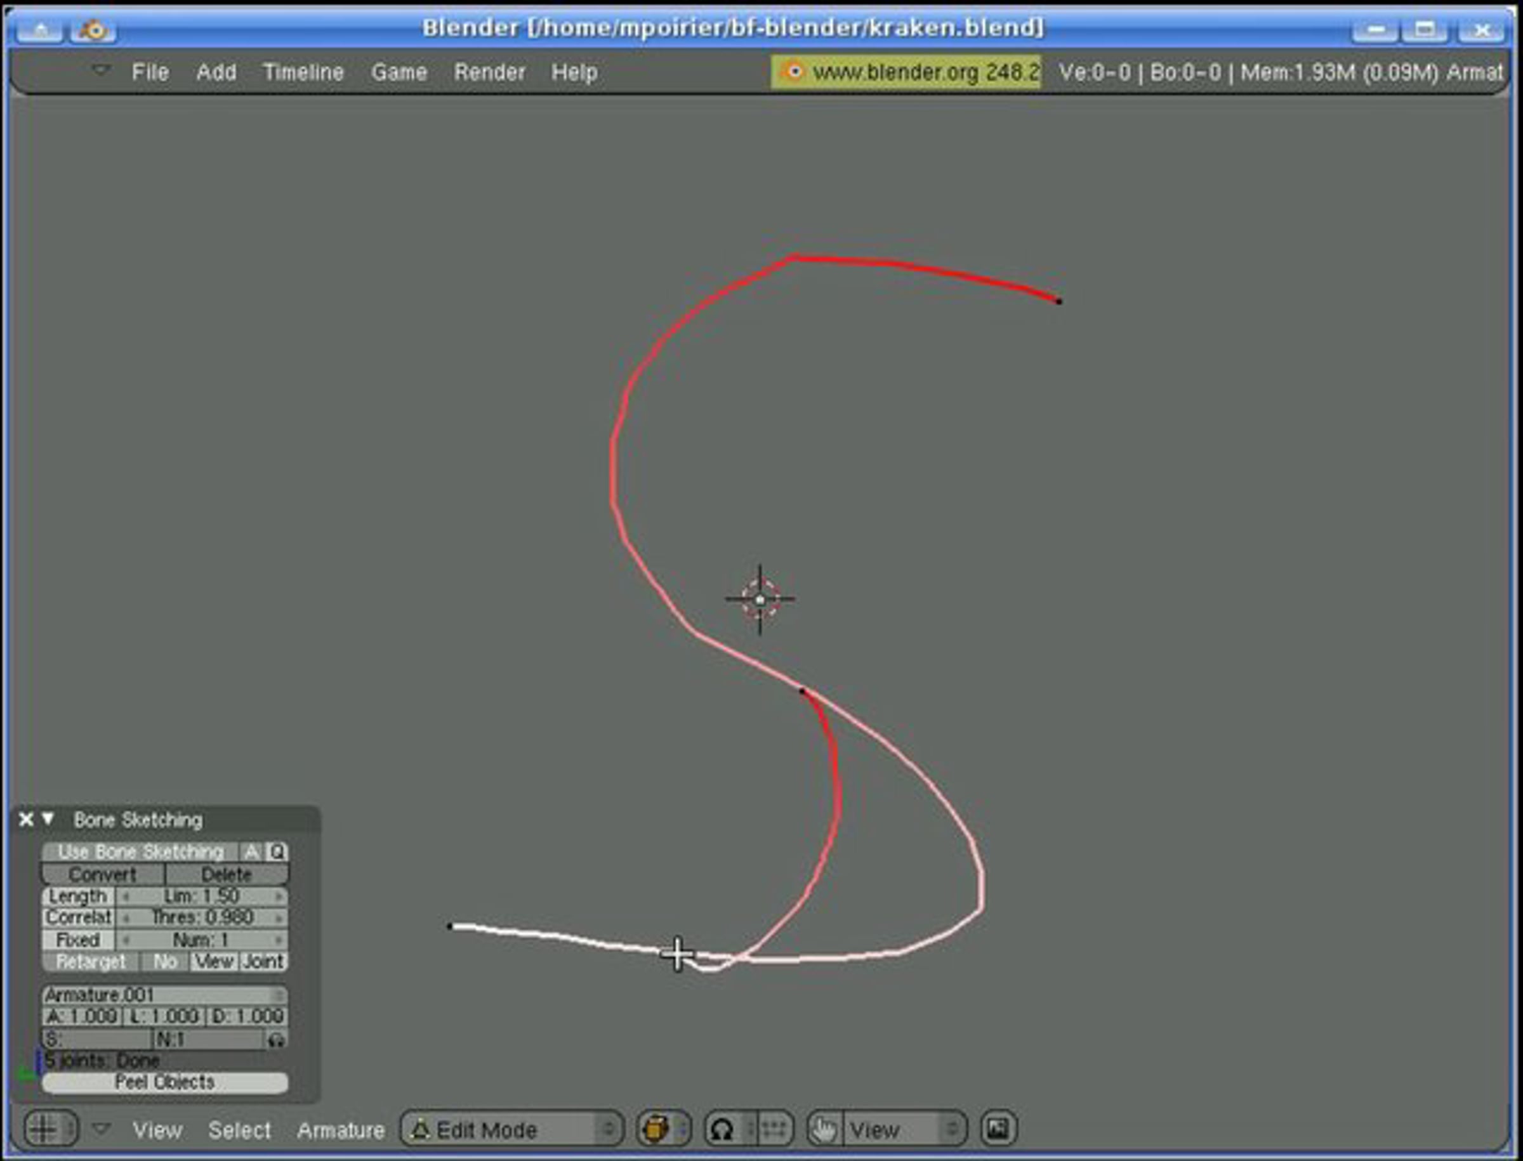Click the N:1 number string field
Screen dimensions: 1523x1161
(x=209, y=1039)
